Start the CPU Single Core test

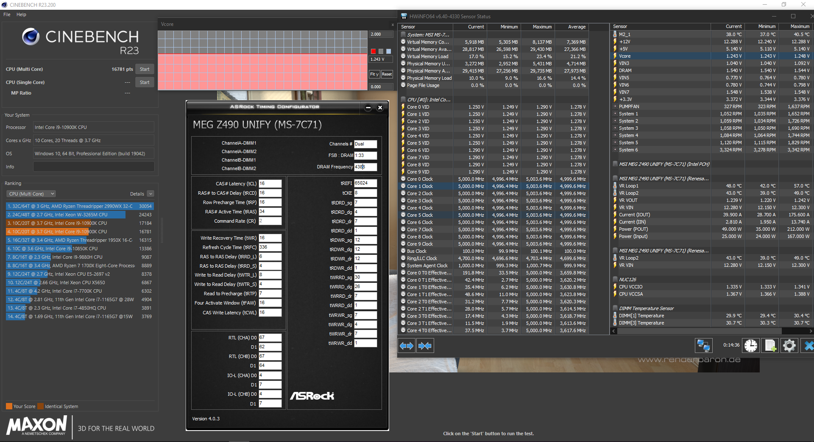(x=145, y=82)
